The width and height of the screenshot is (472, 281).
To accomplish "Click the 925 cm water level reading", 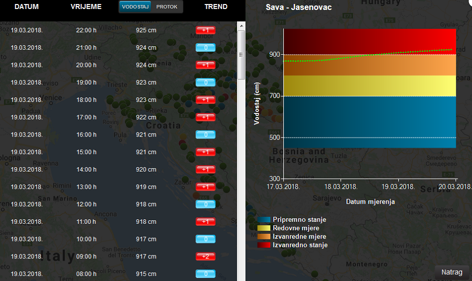I will (146, 31).
